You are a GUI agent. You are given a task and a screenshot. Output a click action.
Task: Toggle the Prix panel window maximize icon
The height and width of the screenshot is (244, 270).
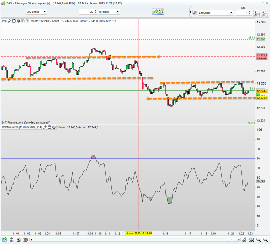coord(14,21)
